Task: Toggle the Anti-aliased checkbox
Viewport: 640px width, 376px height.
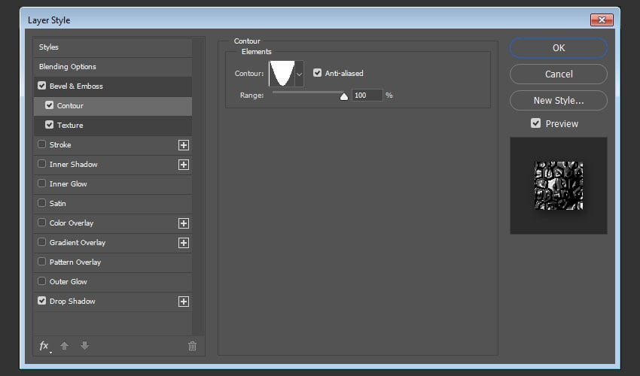Action: pyautogui.click(x=317, y=73)
